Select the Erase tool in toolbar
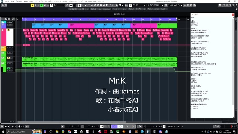The width and height of the screenshot is (238, 134). (89, 5)
